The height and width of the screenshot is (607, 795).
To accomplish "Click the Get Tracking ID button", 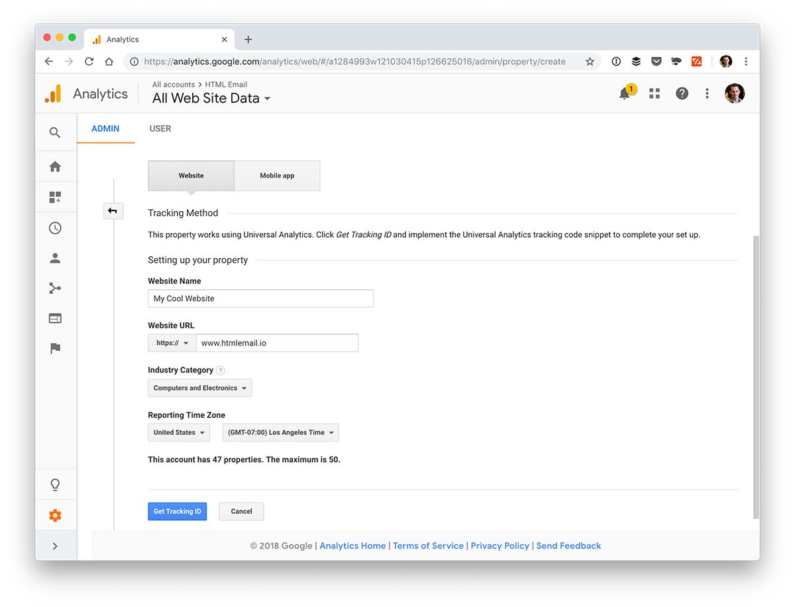I will click(x=178, y=511).
